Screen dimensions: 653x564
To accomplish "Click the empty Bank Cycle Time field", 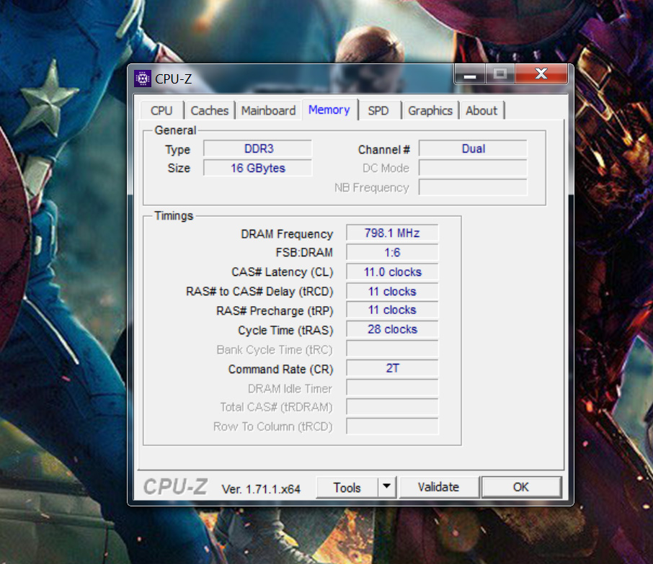I will 392,349.
